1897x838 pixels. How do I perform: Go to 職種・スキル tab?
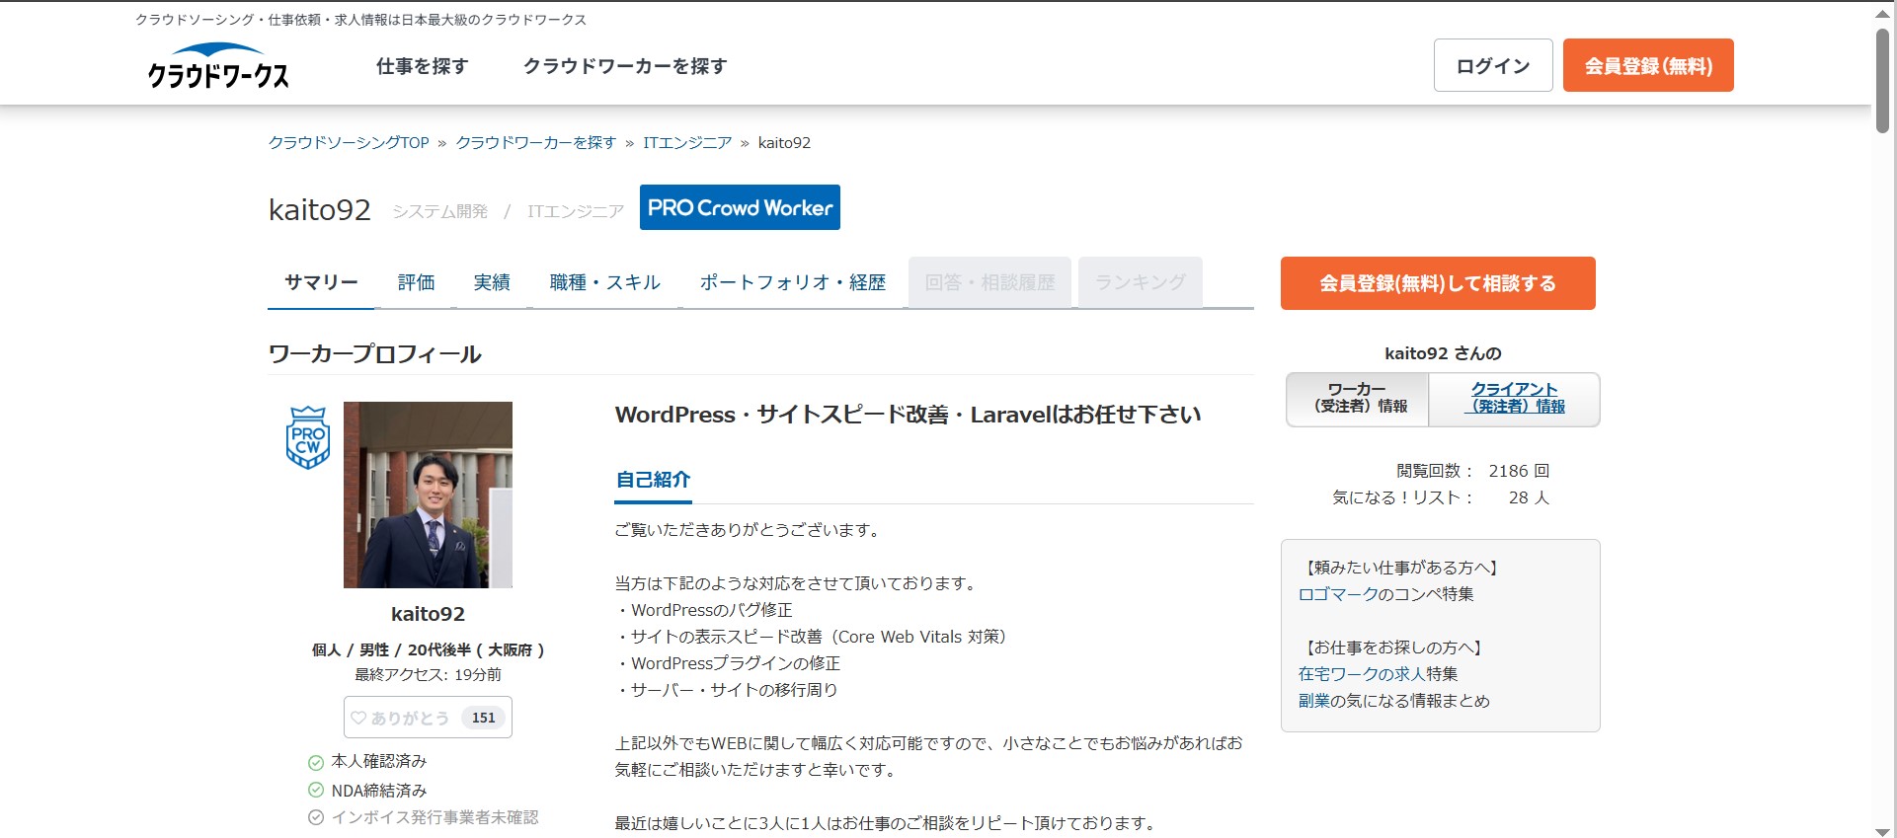[604, 282]
